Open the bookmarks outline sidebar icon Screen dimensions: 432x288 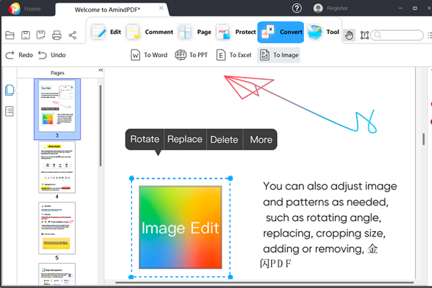coord(9,111)
